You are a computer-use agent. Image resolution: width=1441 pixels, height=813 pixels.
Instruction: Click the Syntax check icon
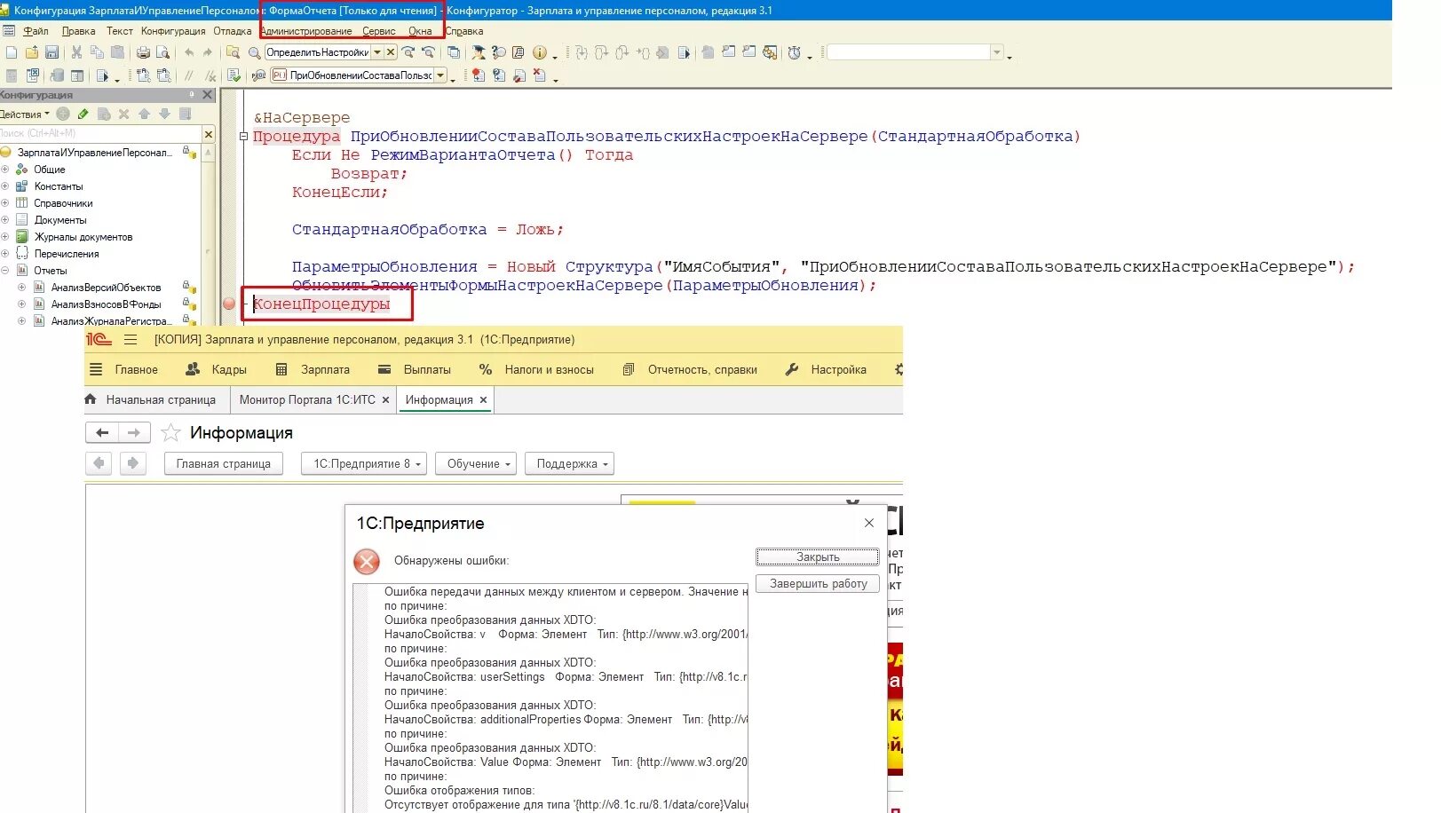click(234, 75)
